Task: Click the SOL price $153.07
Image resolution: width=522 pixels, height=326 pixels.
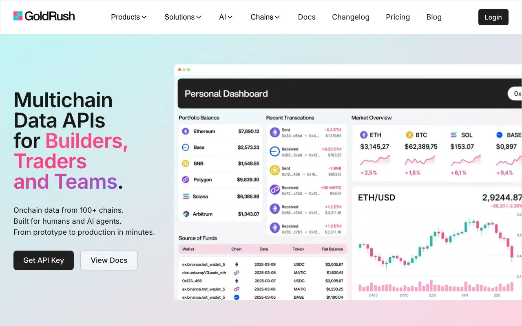Action: coord(462,147)
